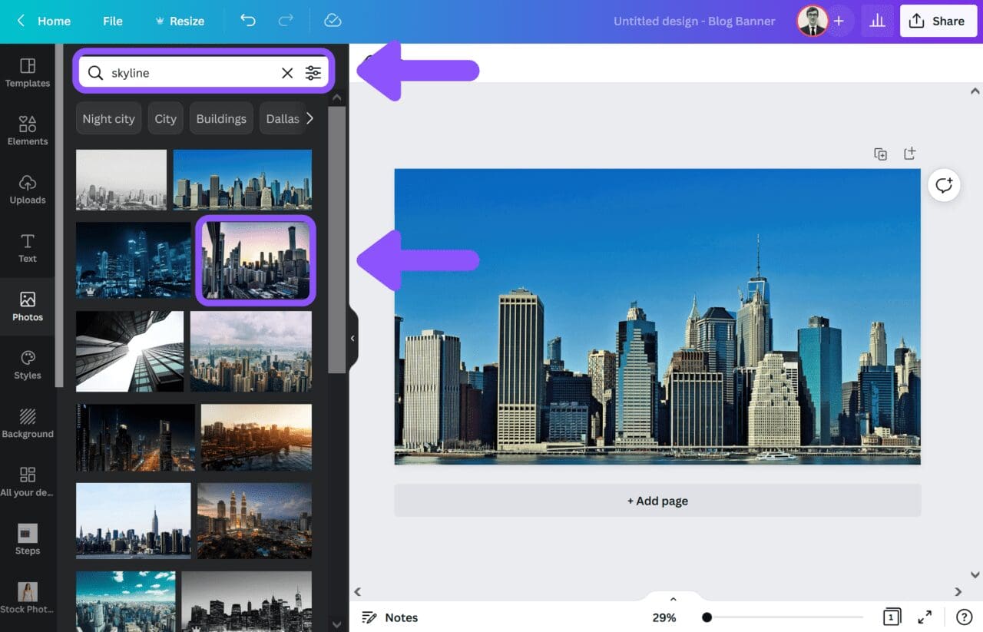983x632 pixels.
Task: Collapse the Photos side panel
Action: click(x=352, y=338)
